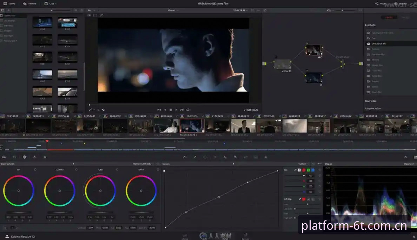
Task: Open the 3D palette icon
Action: (x=256, y=157)
